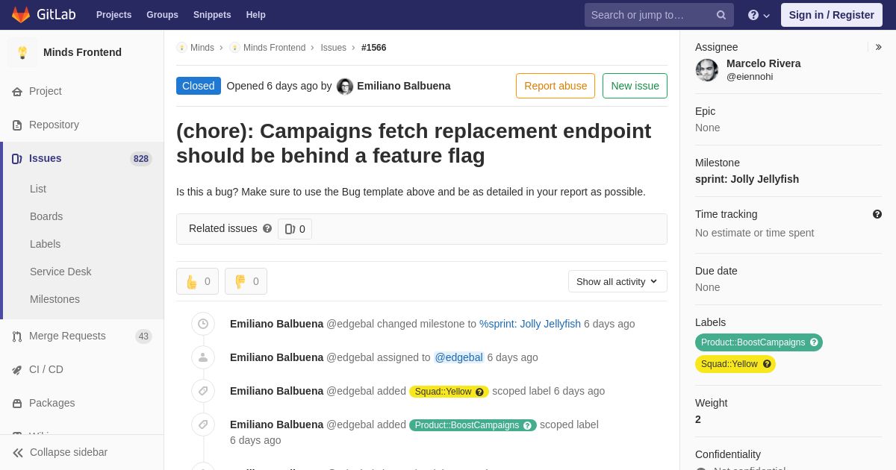Click the label icon beside Squad::Yellow note
The width and height of the screenshot is (896, 470).
tap(203, 391)
